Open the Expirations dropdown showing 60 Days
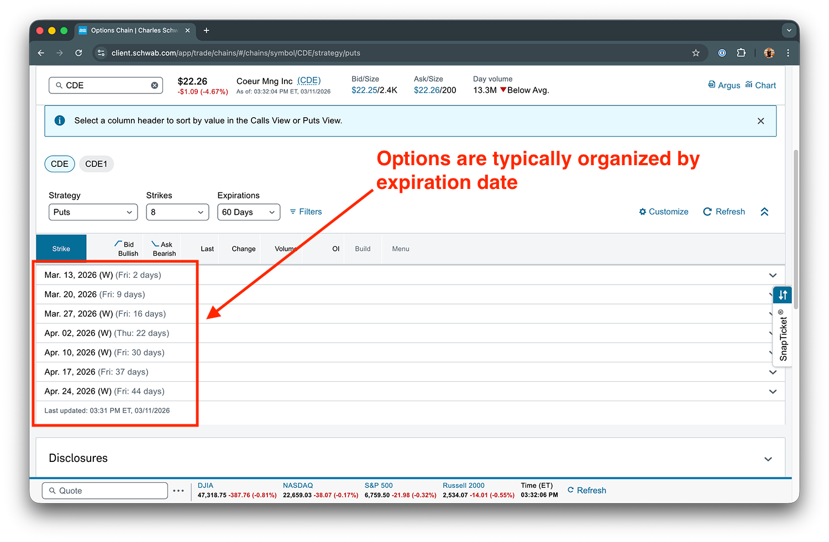This screenshot has height=542, width=829. 249,212
